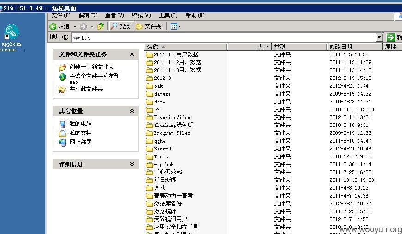Sort by the 名称 column header
Viewport: 402px width, 234px height.
click(x=186, y=47)
